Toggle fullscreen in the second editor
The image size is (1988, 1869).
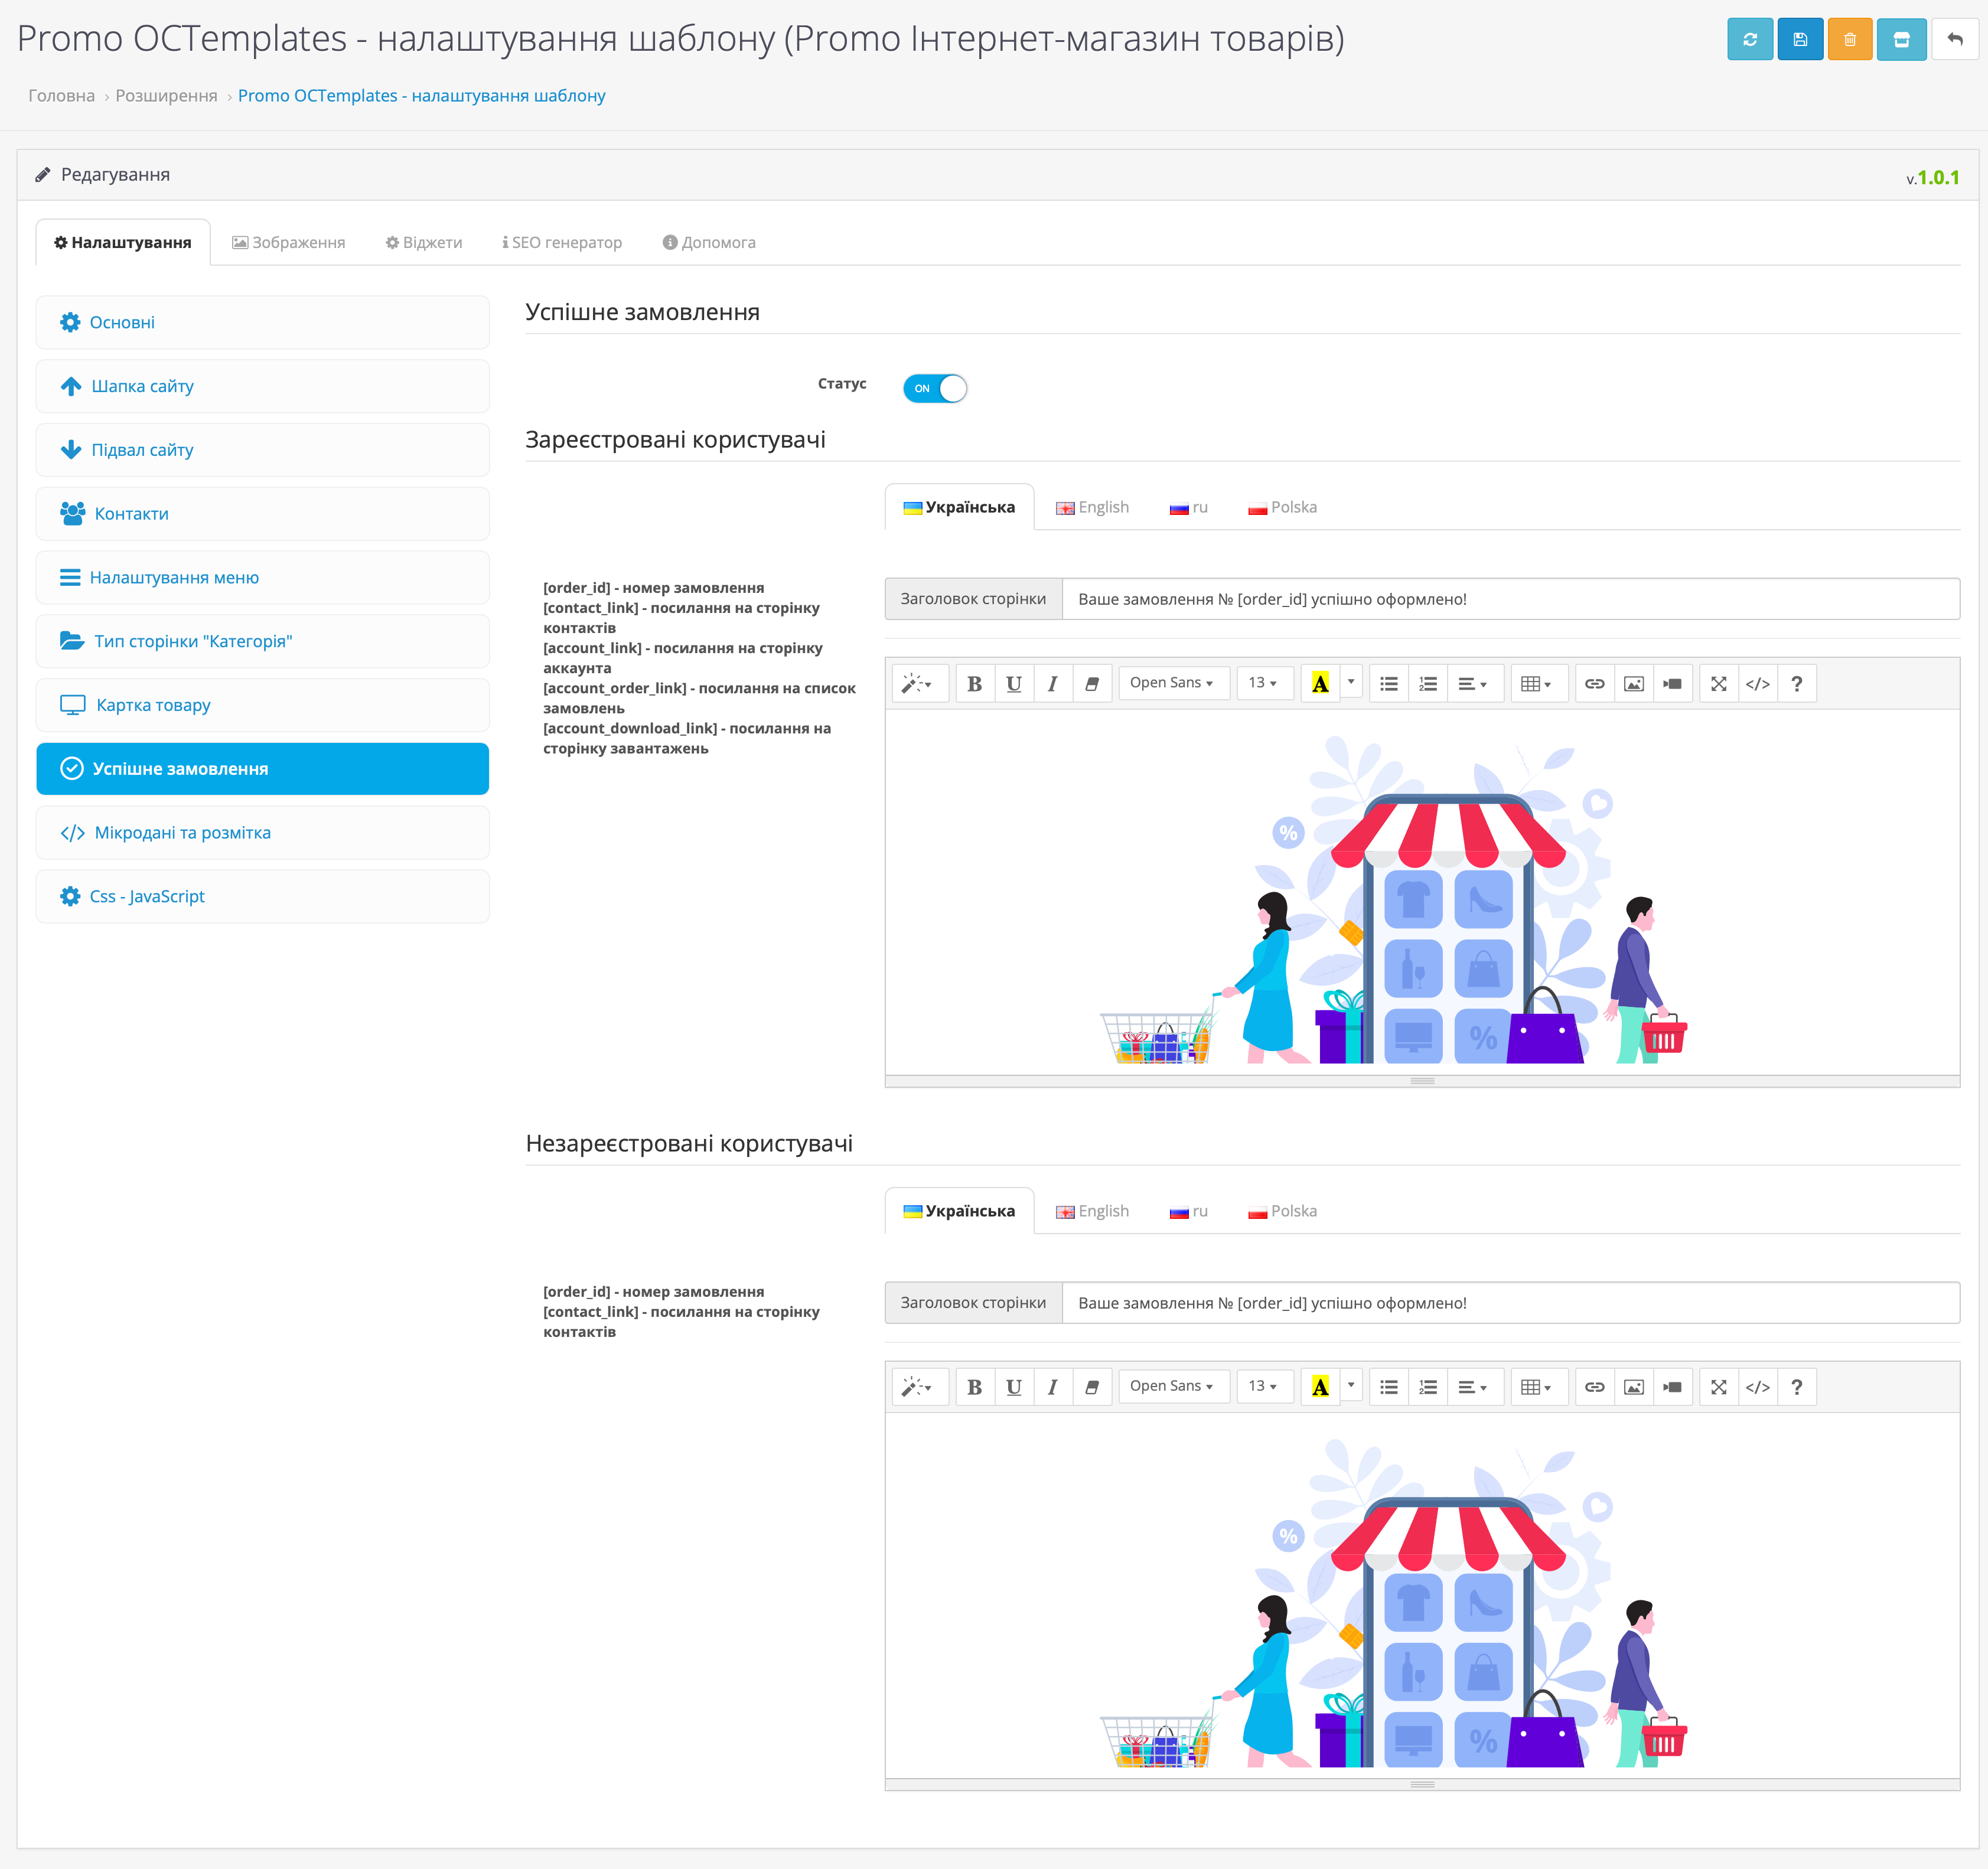tap(1718, 1387)
